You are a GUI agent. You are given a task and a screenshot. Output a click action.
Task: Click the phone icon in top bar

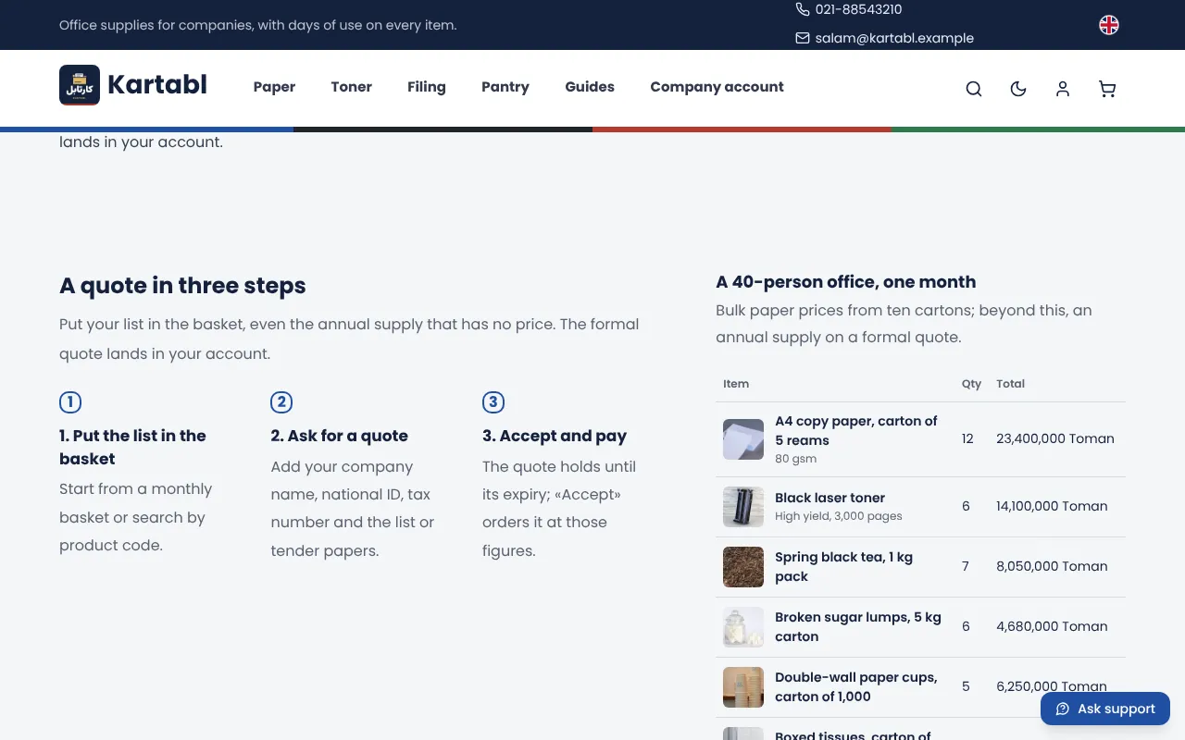coord(803,9)
